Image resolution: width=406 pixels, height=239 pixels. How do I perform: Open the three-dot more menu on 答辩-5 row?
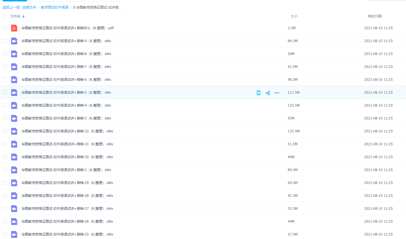point(277,93)
